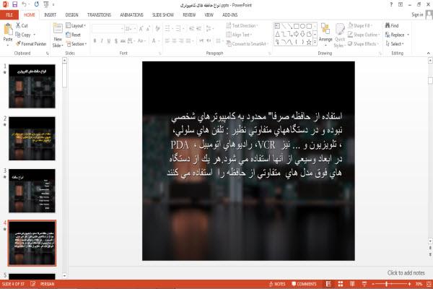433x289 pixels.
Task: Open the Shape Outline dropdown
Action: click(364, 35)
